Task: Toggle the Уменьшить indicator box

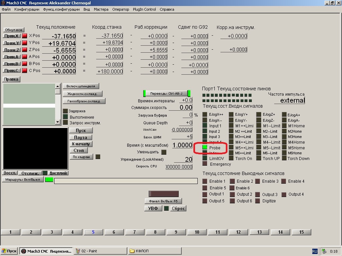Action: 164,152
